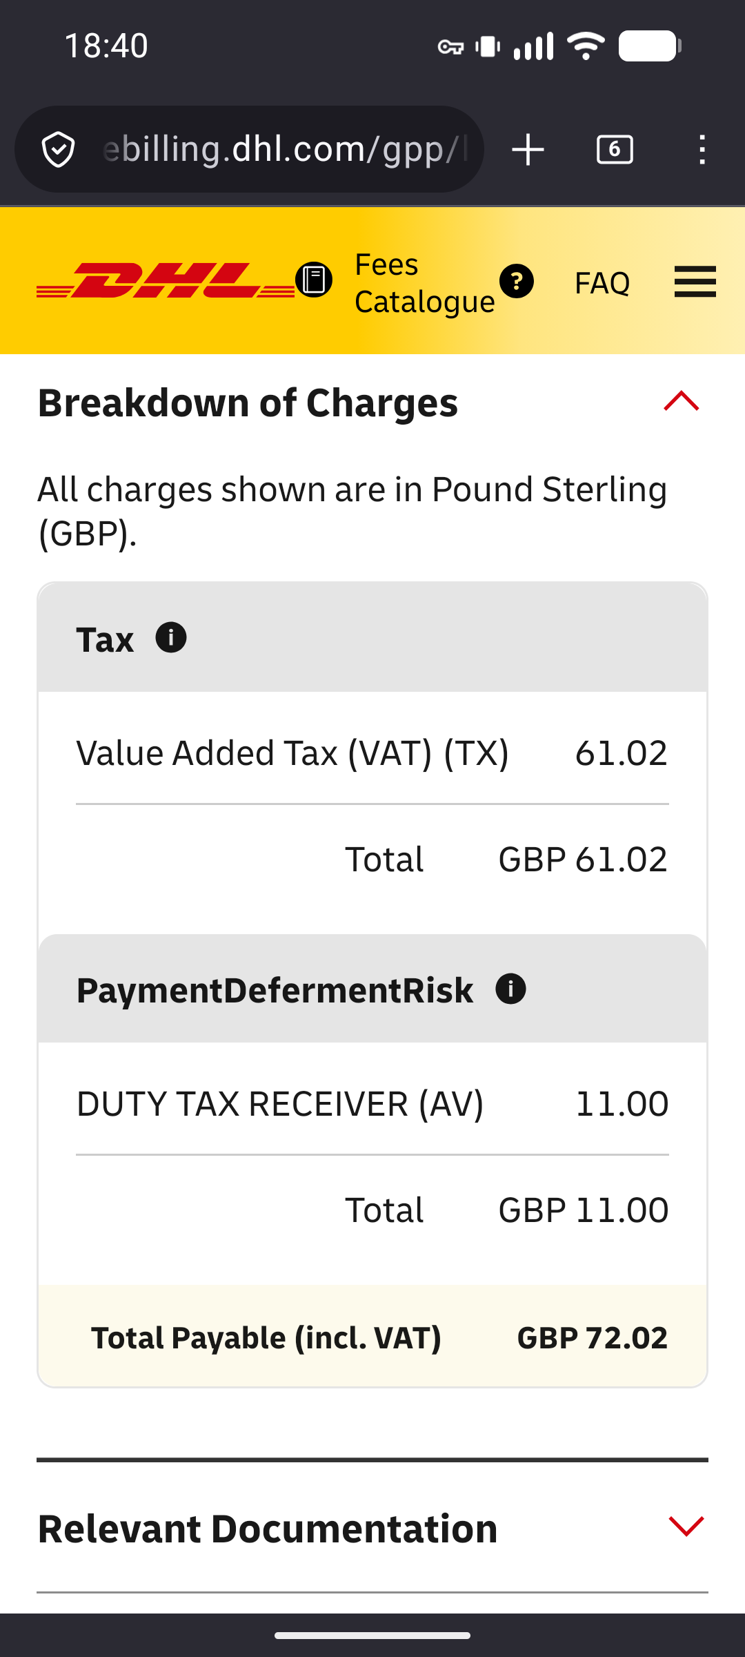The image size is (745, 1657).
Task: Tap the Total Payable GBP 72.02 row
Action: (372, 1338)
